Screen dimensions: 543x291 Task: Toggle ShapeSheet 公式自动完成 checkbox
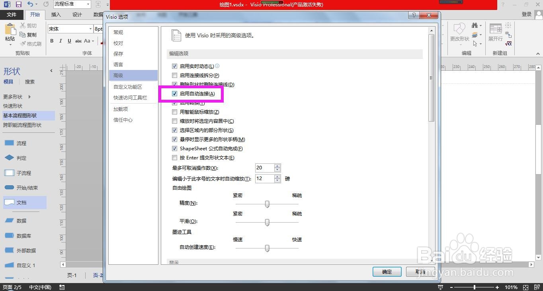click(x=174, y=149)
